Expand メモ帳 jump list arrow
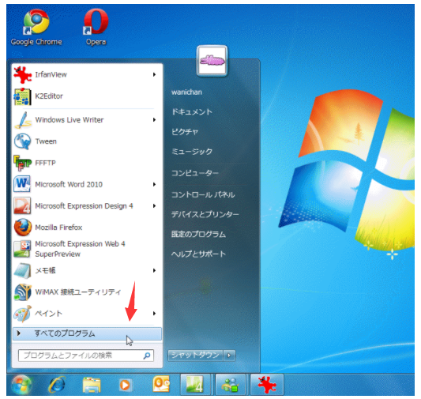Viewport: 421px width, 399px height. point(154,270)
